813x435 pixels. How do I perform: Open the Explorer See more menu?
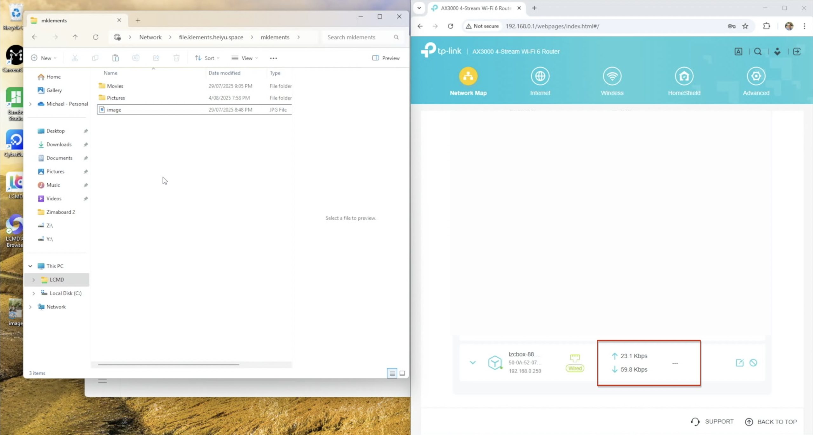(273, 58)
